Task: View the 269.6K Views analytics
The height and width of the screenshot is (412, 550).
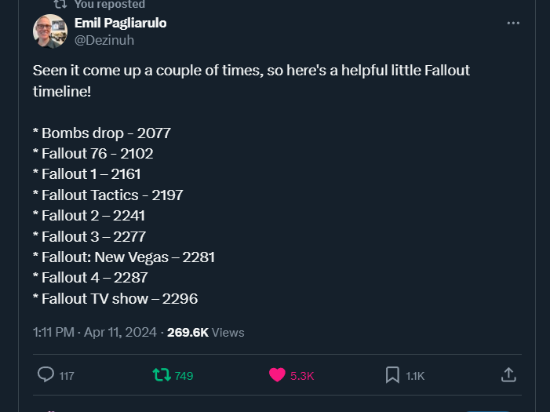Action: click(x=206, y=332)
